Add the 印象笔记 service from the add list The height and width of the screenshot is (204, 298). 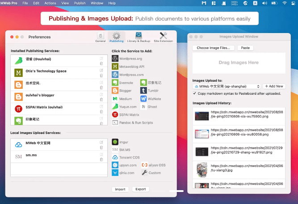pyautogui.click(x=151, y=83)
